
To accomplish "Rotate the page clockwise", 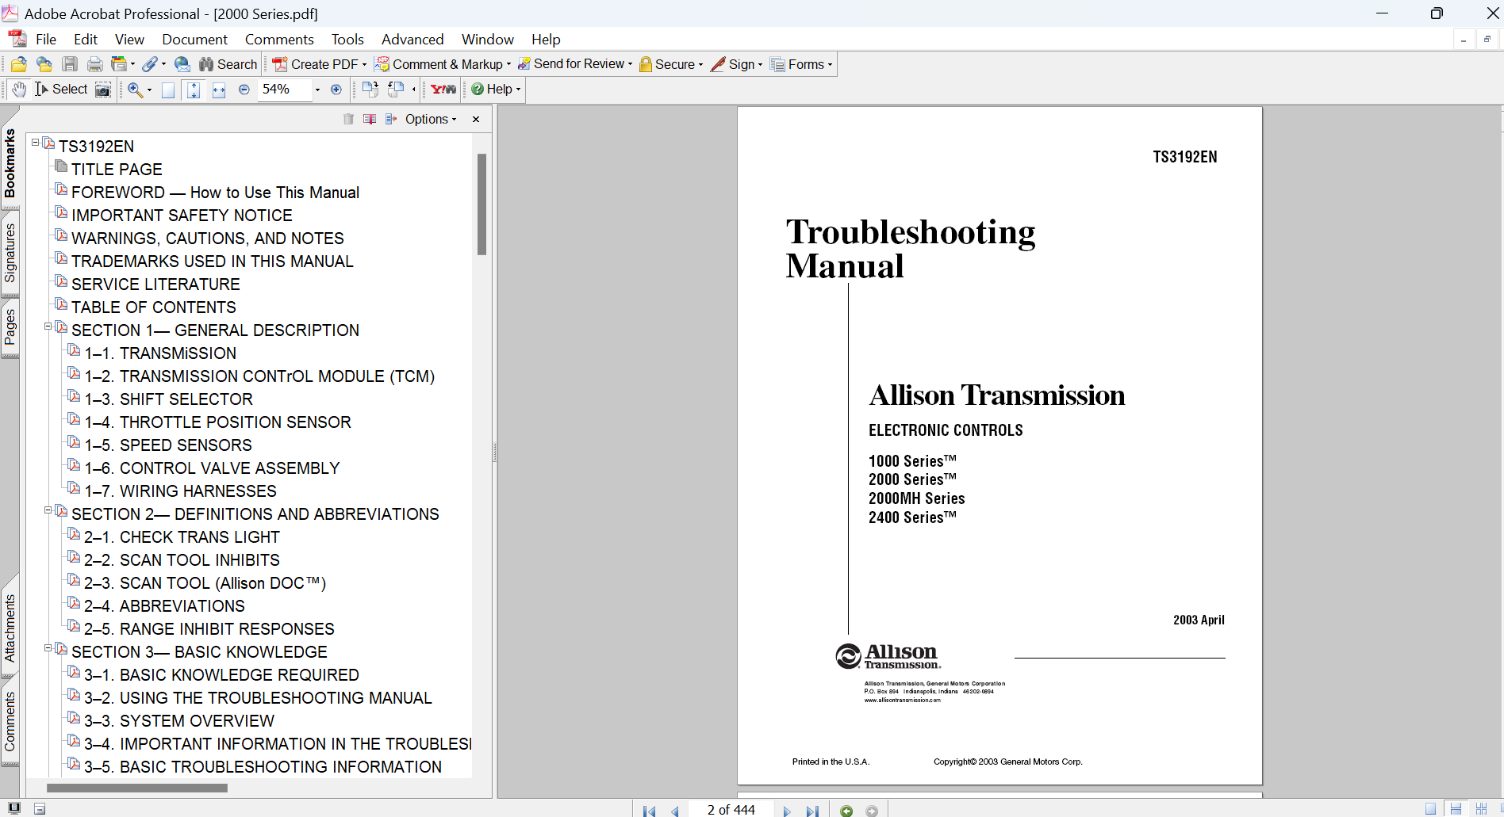I will 370,89.
